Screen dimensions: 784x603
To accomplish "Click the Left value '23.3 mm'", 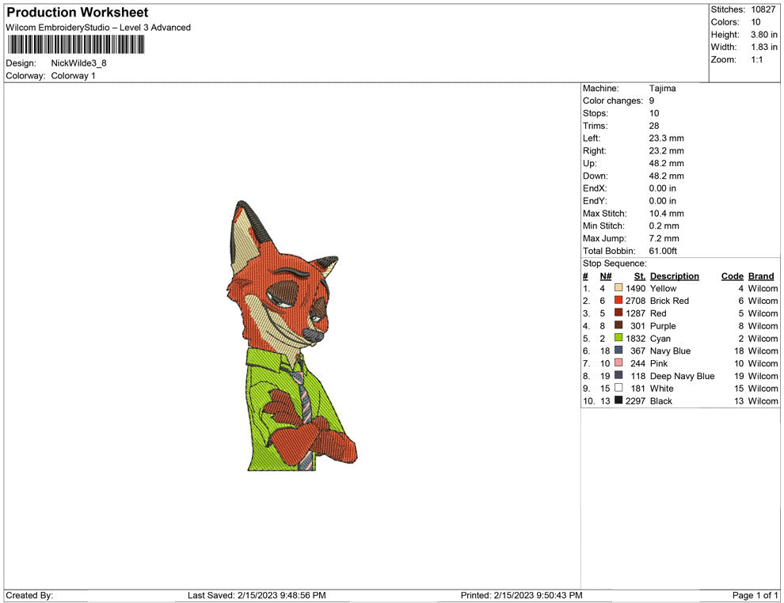I will [667, 138].
